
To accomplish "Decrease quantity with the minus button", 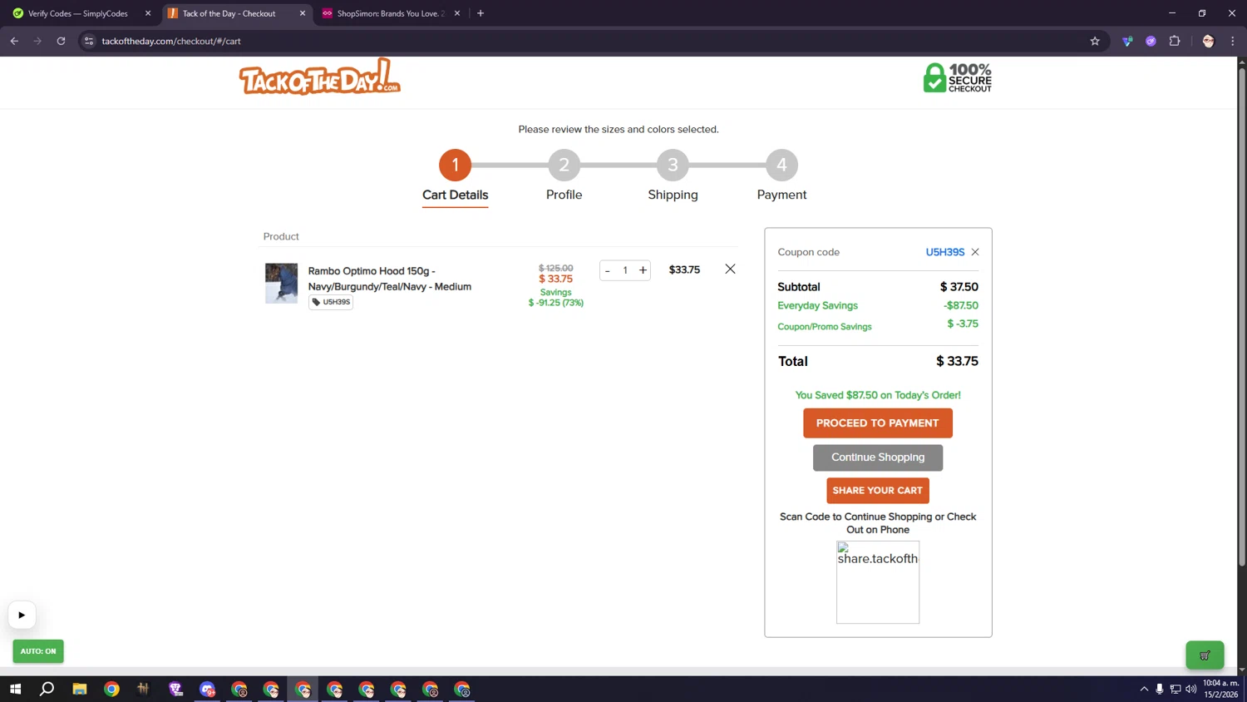I will [608, 270].
